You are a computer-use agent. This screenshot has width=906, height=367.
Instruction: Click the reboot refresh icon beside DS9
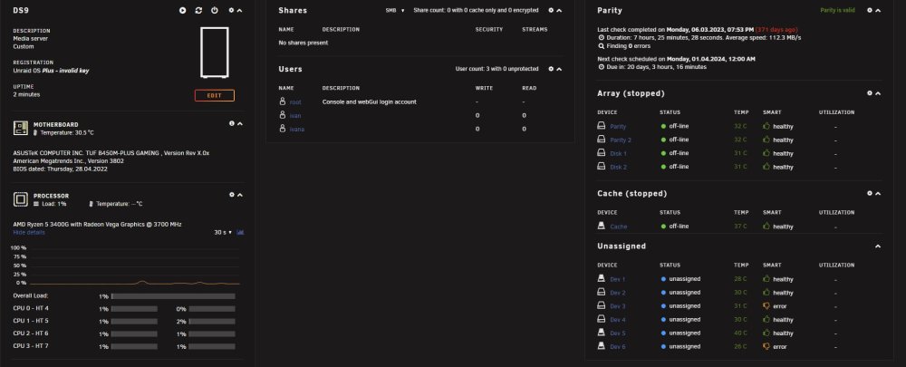click(x=198, y=10)
